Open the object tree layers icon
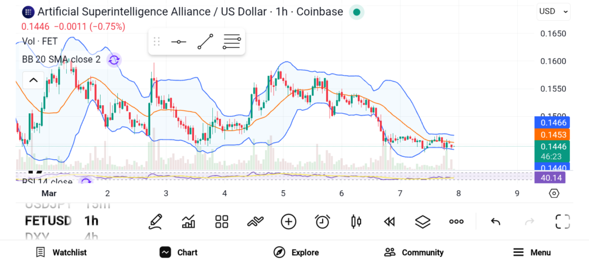Image resolution: width=589 pixels, height=265 pixels. tap(423, 221)
